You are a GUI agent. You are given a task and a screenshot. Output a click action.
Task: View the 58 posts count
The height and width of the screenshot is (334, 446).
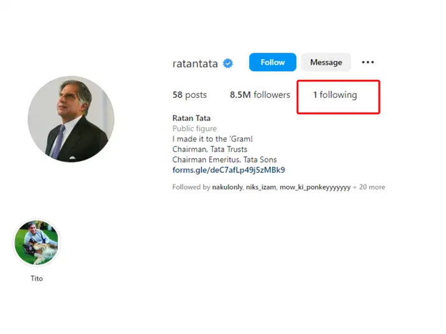click(x=189, y=95)
